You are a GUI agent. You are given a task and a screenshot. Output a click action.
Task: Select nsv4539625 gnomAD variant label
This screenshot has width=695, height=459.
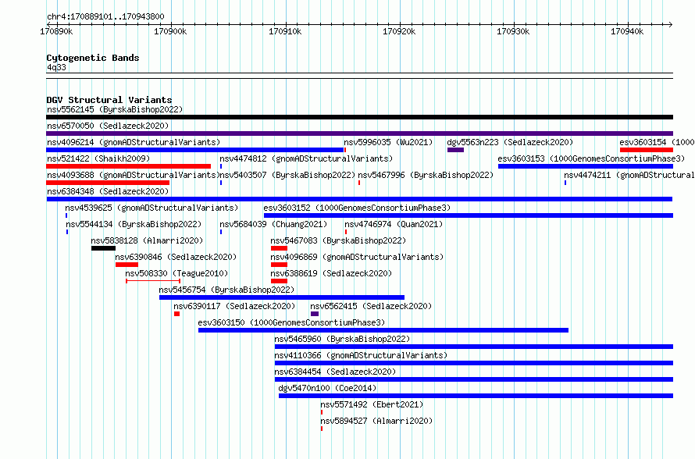(151, 208)
